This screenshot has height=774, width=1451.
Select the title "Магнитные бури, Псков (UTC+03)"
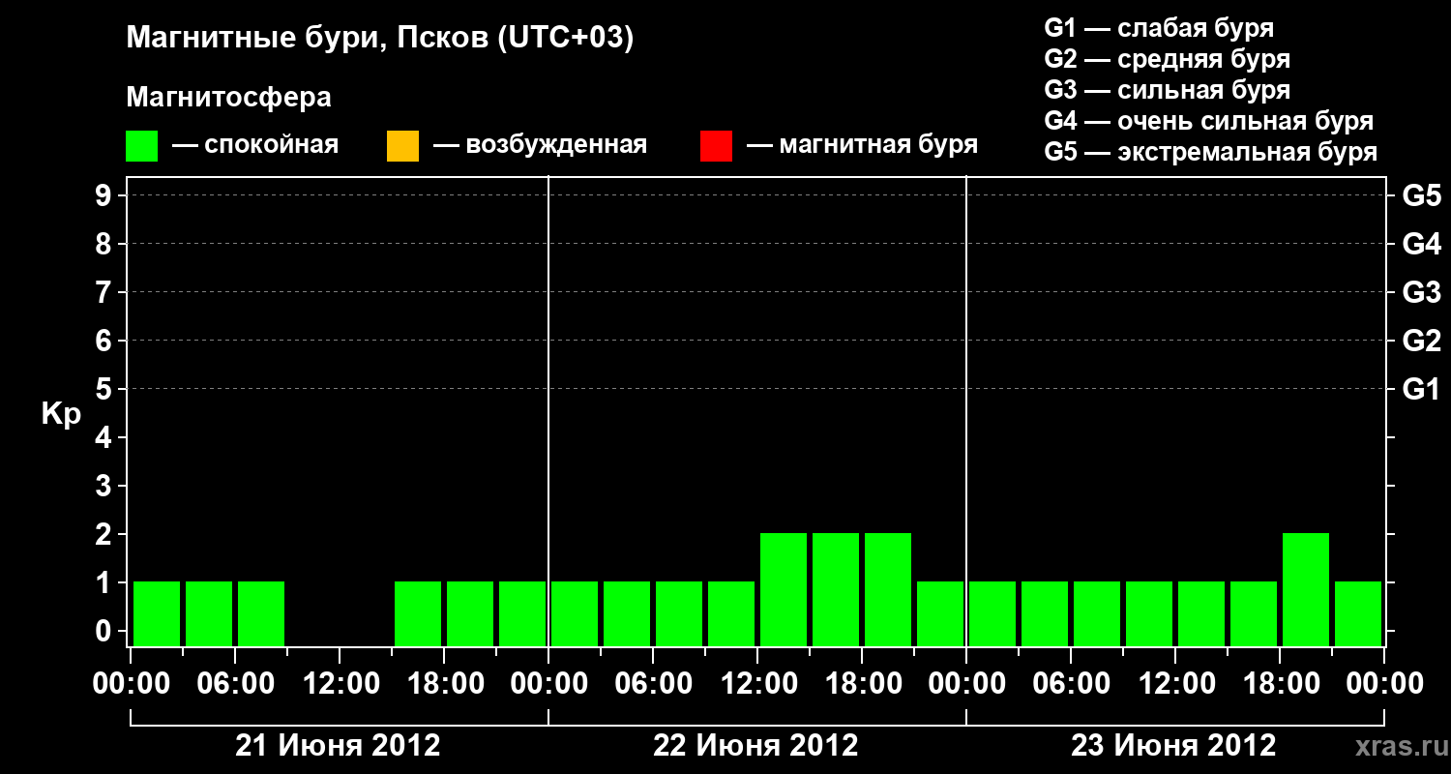380,39
